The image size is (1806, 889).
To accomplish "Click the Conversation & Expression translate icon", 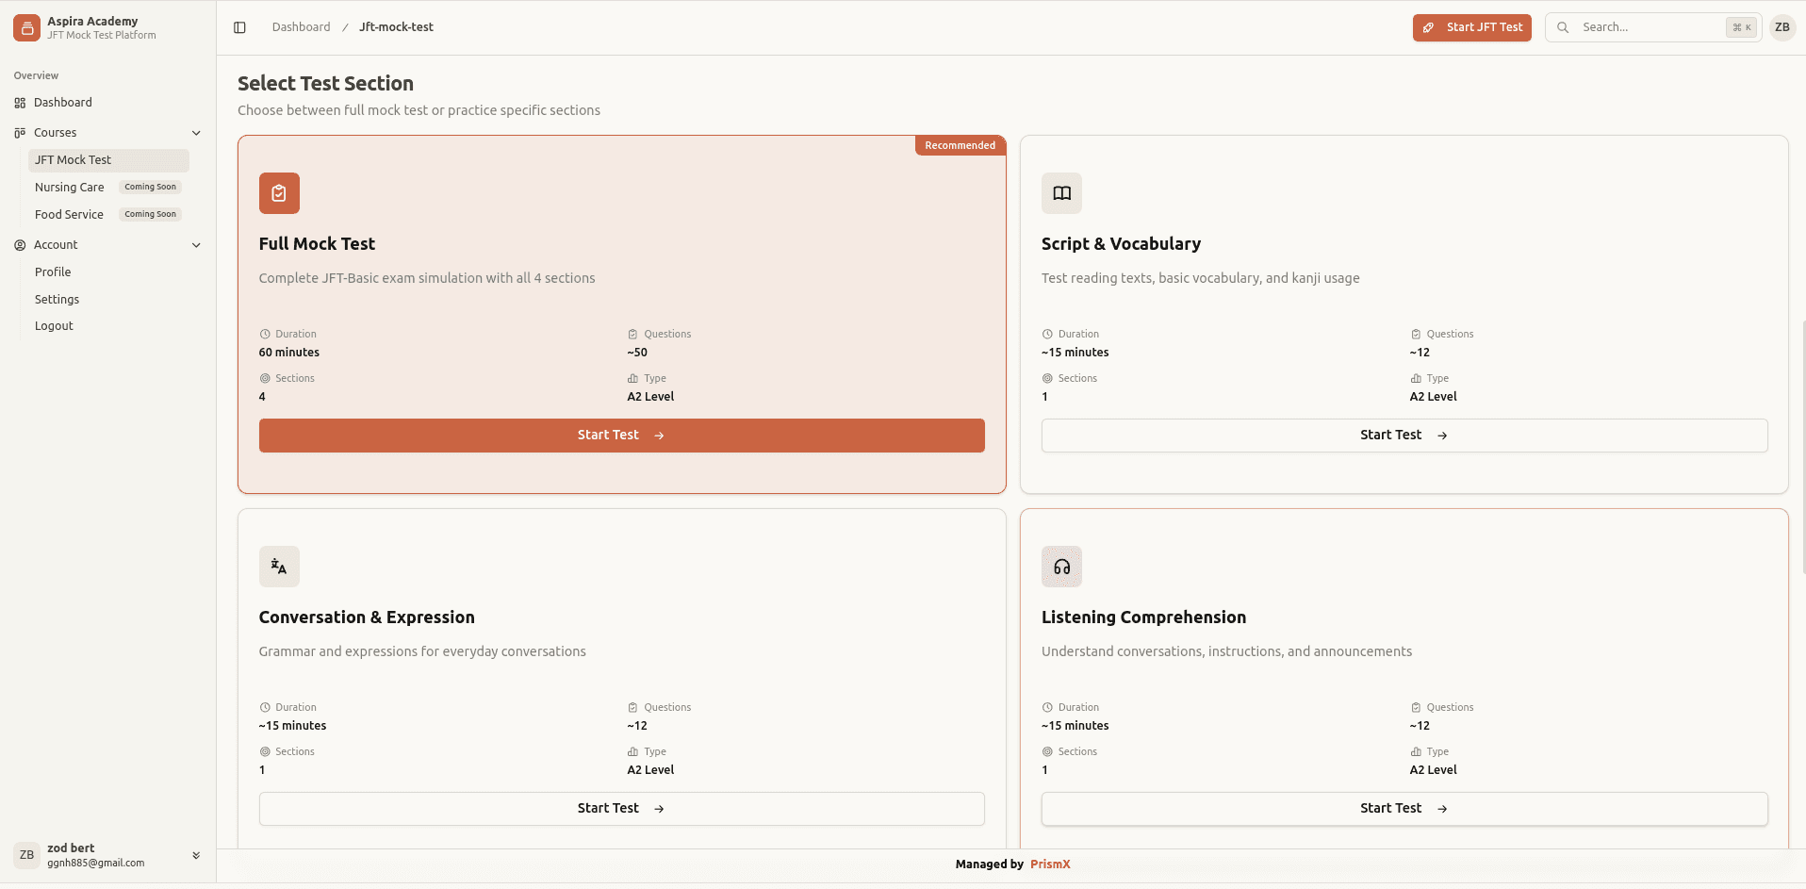I will coord(279,567).
